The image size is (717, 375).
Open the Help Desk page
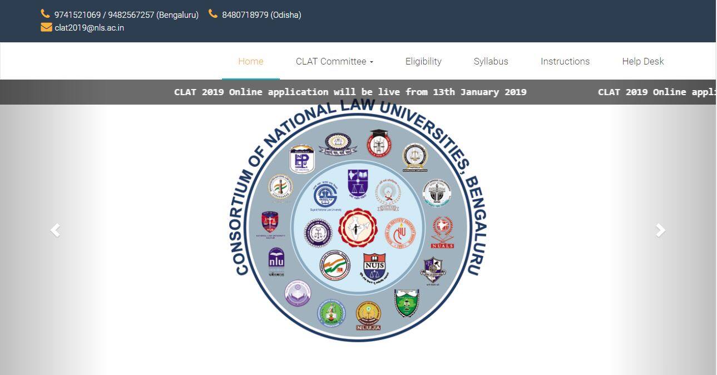pyautogui.click(x=643, y=61)
